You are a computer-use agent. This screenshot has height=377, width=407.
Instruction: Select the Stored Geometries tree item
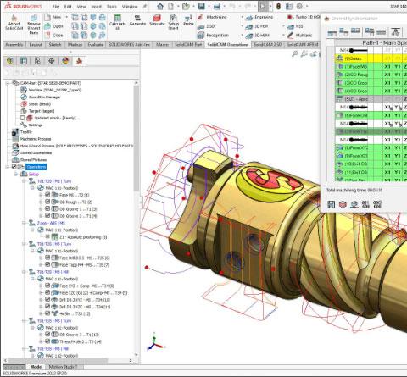[x=32, y=152]
